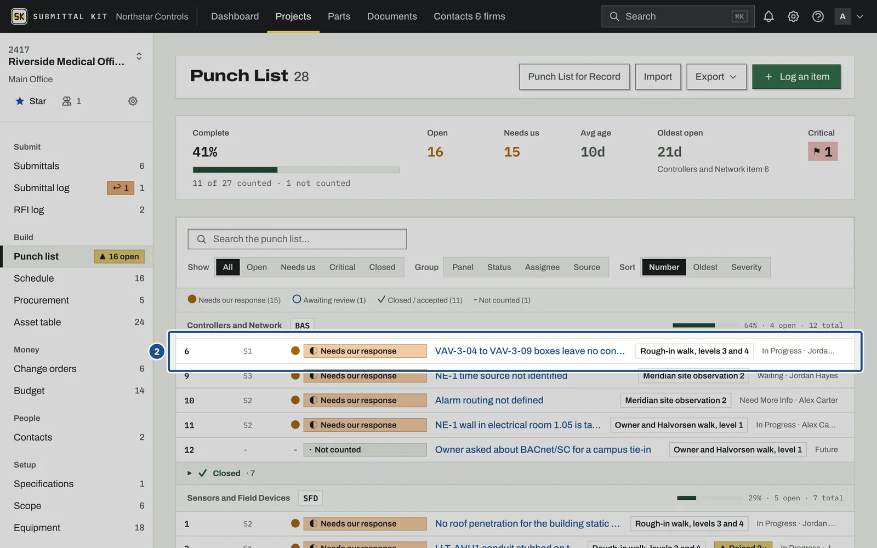The height and width of the screenshot is (548, 877).
Task: Click the 16 open warning badge
Action: [x=119, y=256]
